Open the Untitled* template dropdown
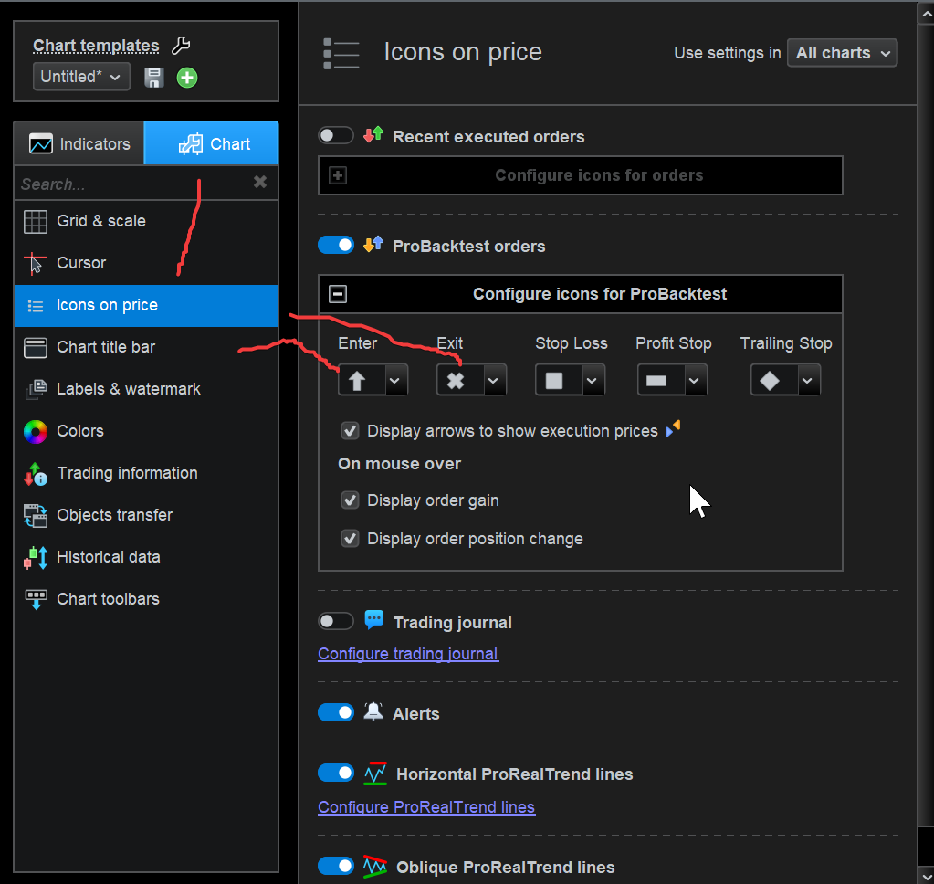 point(81,77)
